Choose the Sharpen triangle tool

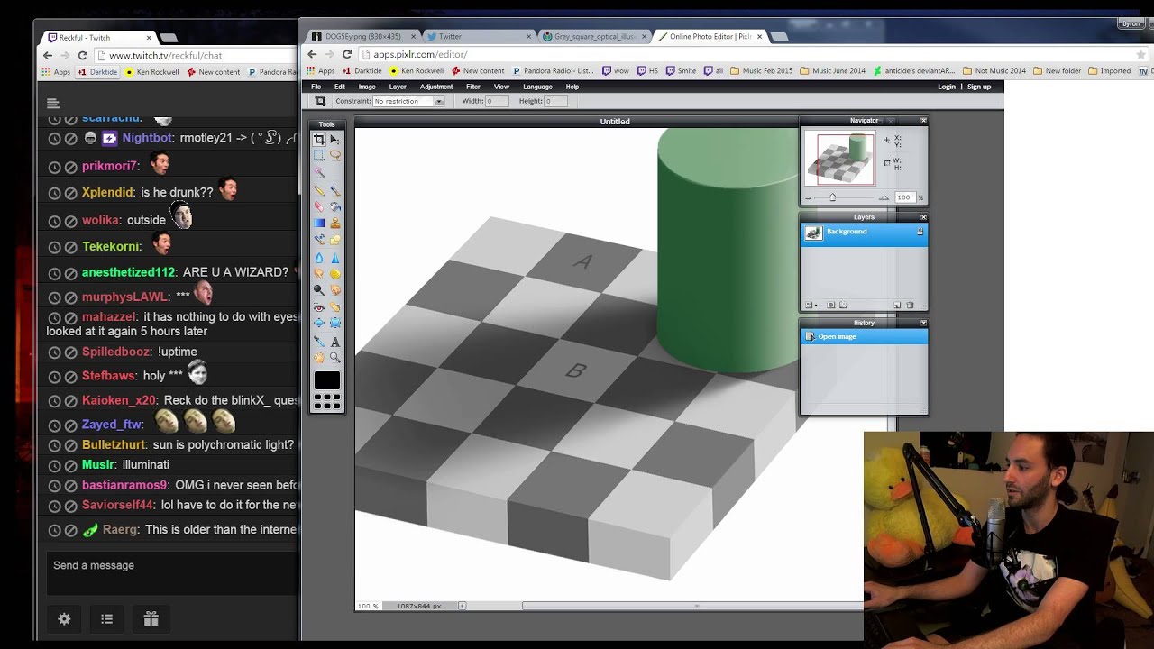pos(335,258)
